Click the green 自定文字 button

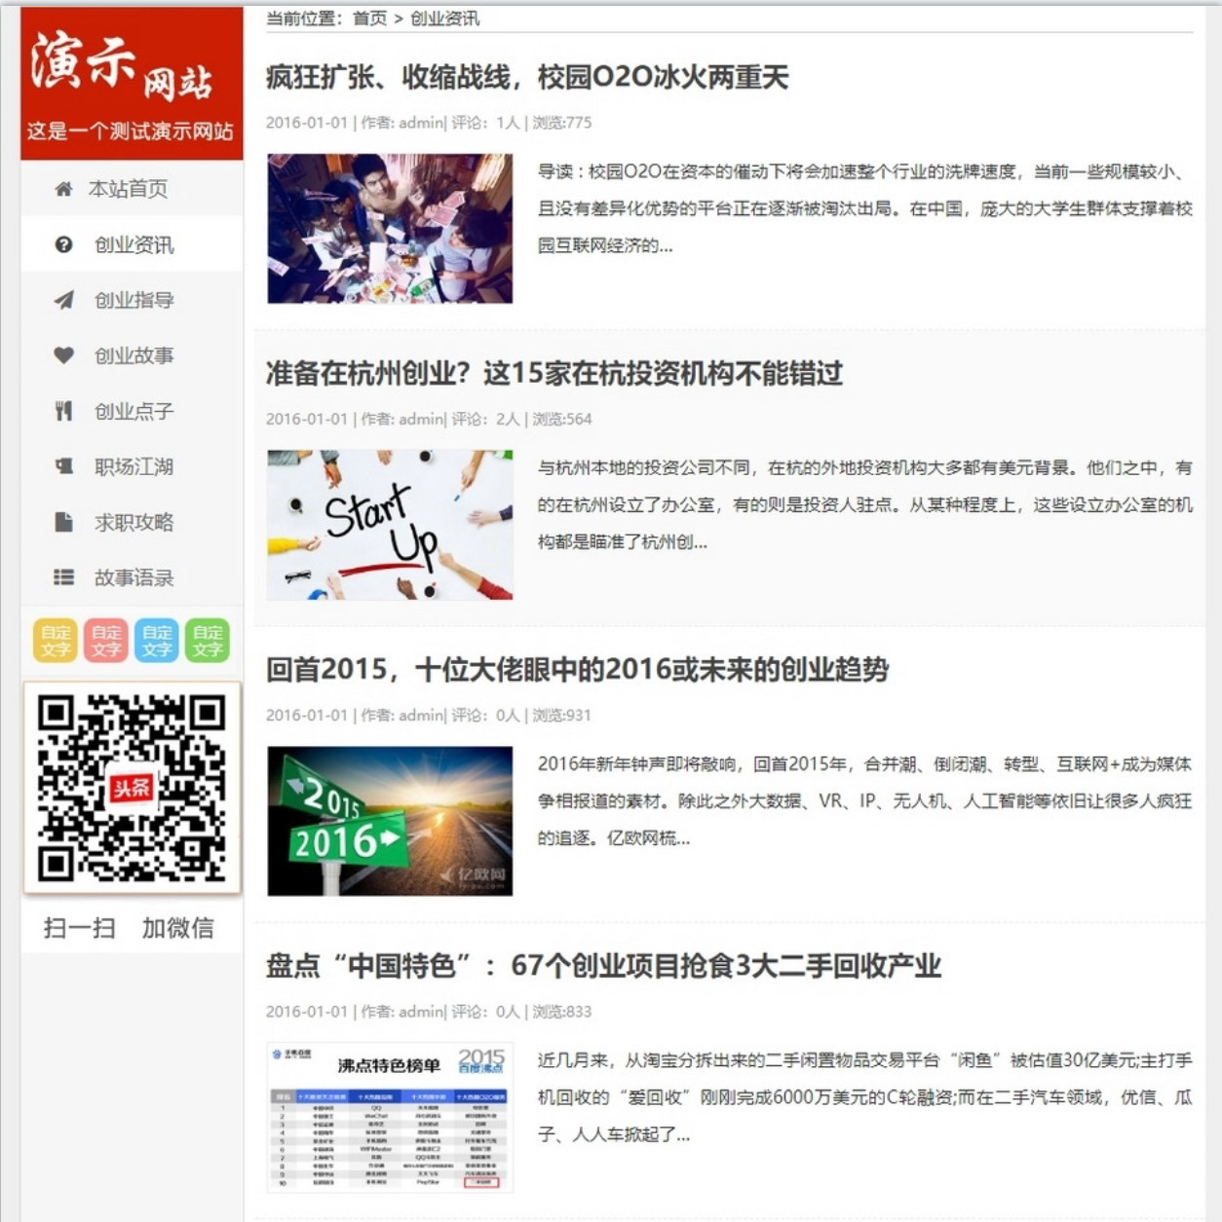click(208, 641)
